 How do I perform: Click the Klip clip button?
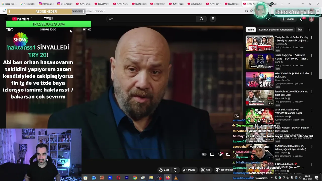tap(206, 170)
